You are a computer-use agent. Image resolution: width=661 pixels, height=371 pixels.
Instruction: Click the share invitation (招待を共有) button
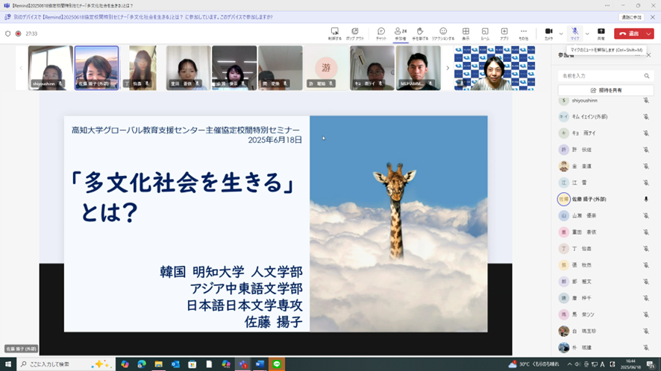click(606, 89)
